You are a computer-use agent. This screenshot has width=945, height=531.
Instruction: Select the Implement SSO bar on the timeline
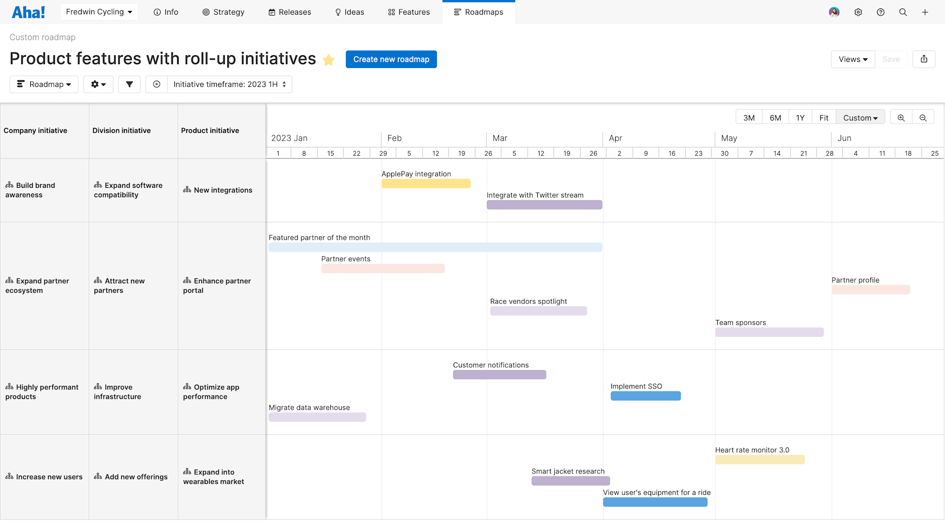click(x=645, y=396)
